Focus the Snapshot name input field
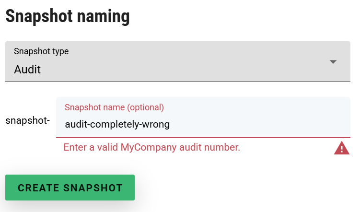360x212 pixels. pos(203,124)
